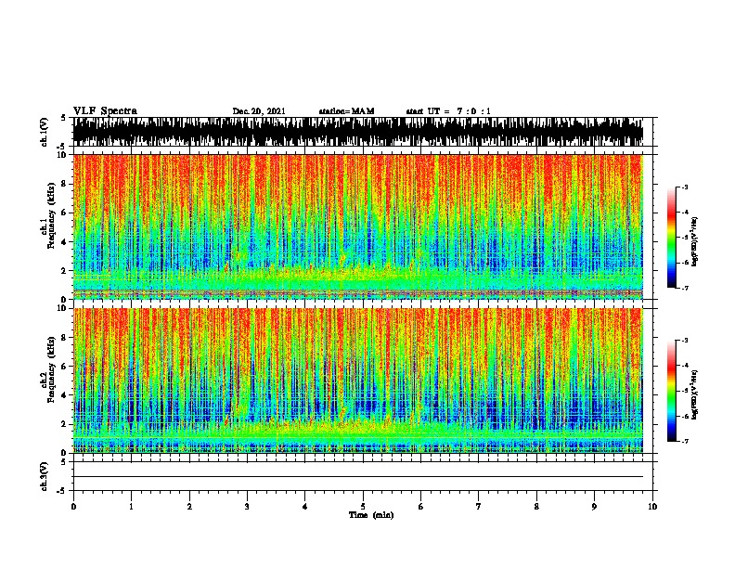
Task: Click the ch.1 colorbar "log(PSD)" unit label
Action: [x=694, y=241]
